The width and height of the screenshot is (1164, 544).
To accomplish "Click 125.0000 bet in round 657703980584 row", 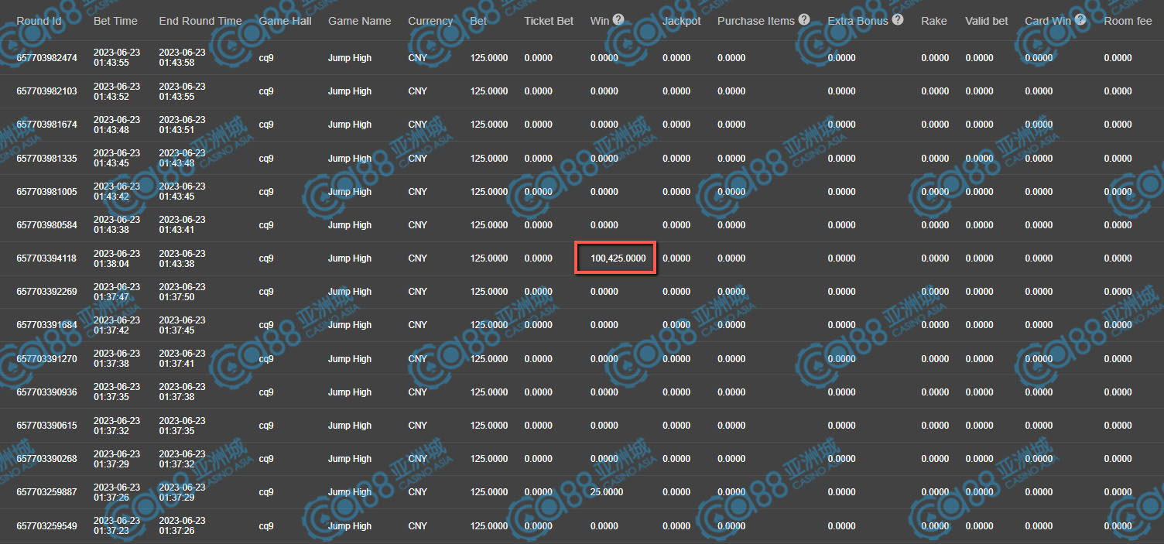I will [x=489, y=225].
